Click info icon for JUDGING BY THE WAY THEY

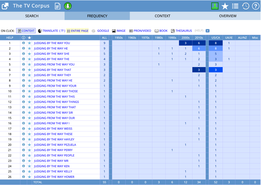coord(24,75)
